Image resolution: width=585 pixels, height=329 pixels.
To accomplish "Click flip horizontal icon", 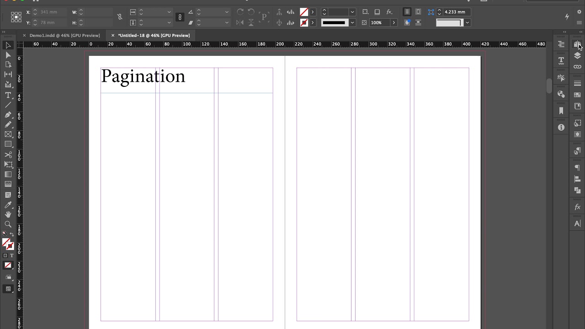I will coord(240,22).
